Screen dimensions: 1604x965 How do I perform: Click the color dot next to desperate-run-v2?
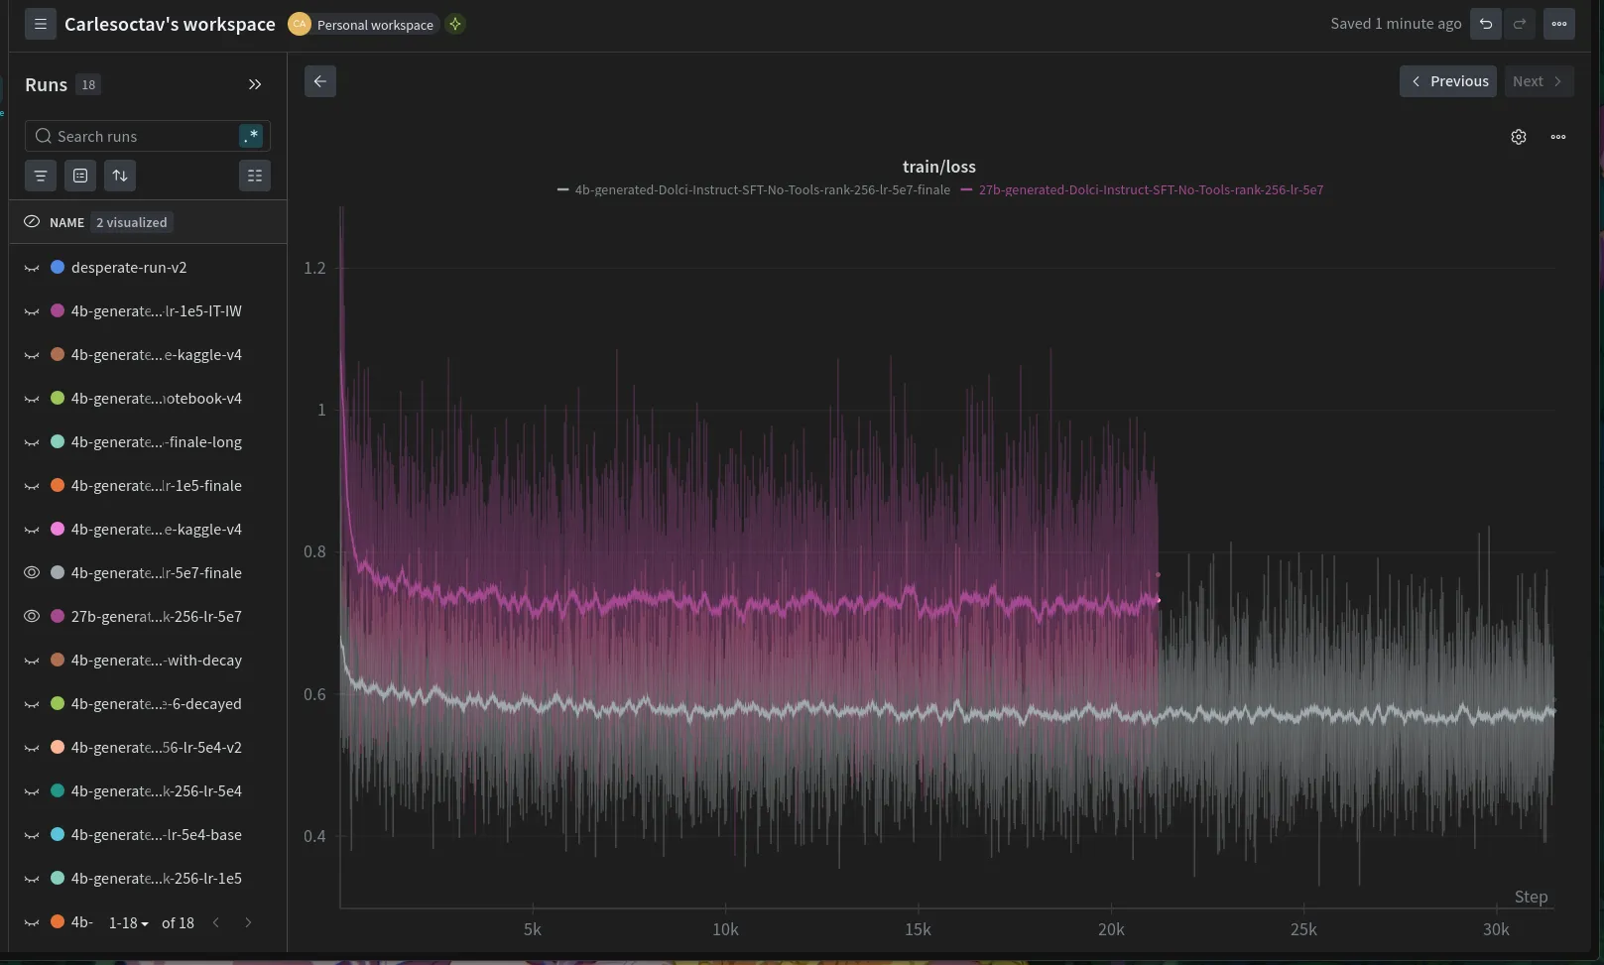pyautogui.click(x=57, y=267)
